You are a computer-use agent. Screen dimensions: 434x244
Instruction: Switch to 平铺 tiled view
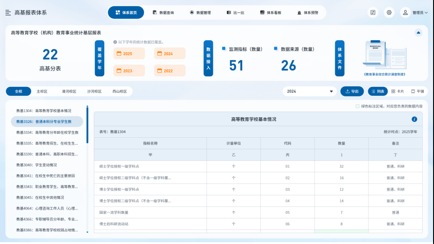click(x=418, y=91)
